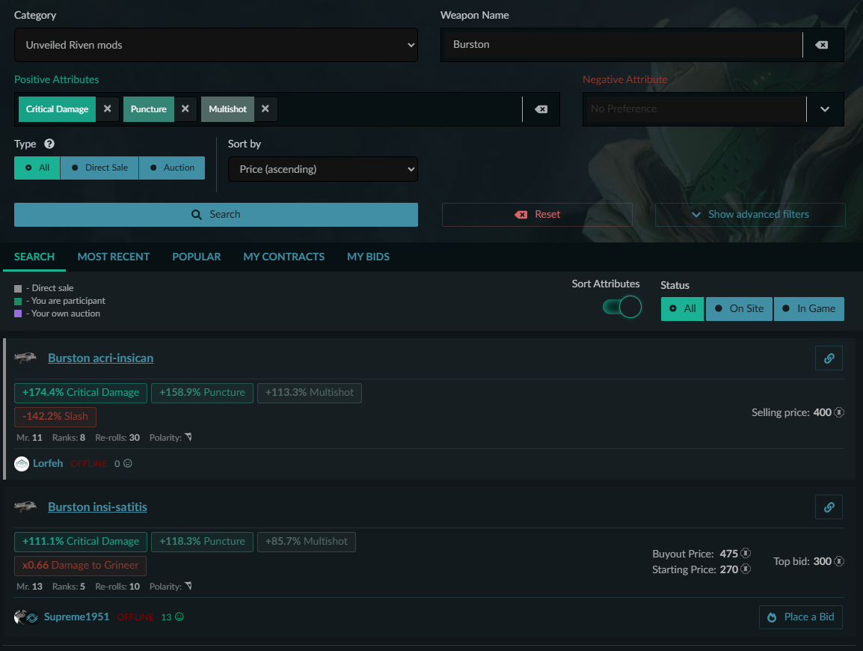Viewport: 863px width, 651px height.
Task: Click the +158.9% Puncture stat
Action: pyautogui.click(x=202, y=393)
